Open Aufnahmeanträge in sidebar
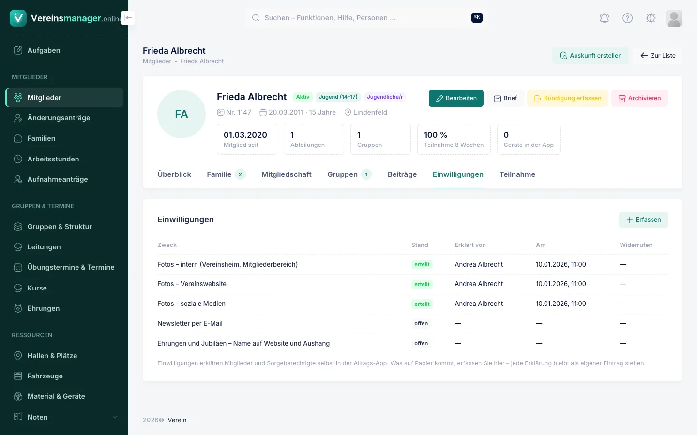 [x=64, y=179]
